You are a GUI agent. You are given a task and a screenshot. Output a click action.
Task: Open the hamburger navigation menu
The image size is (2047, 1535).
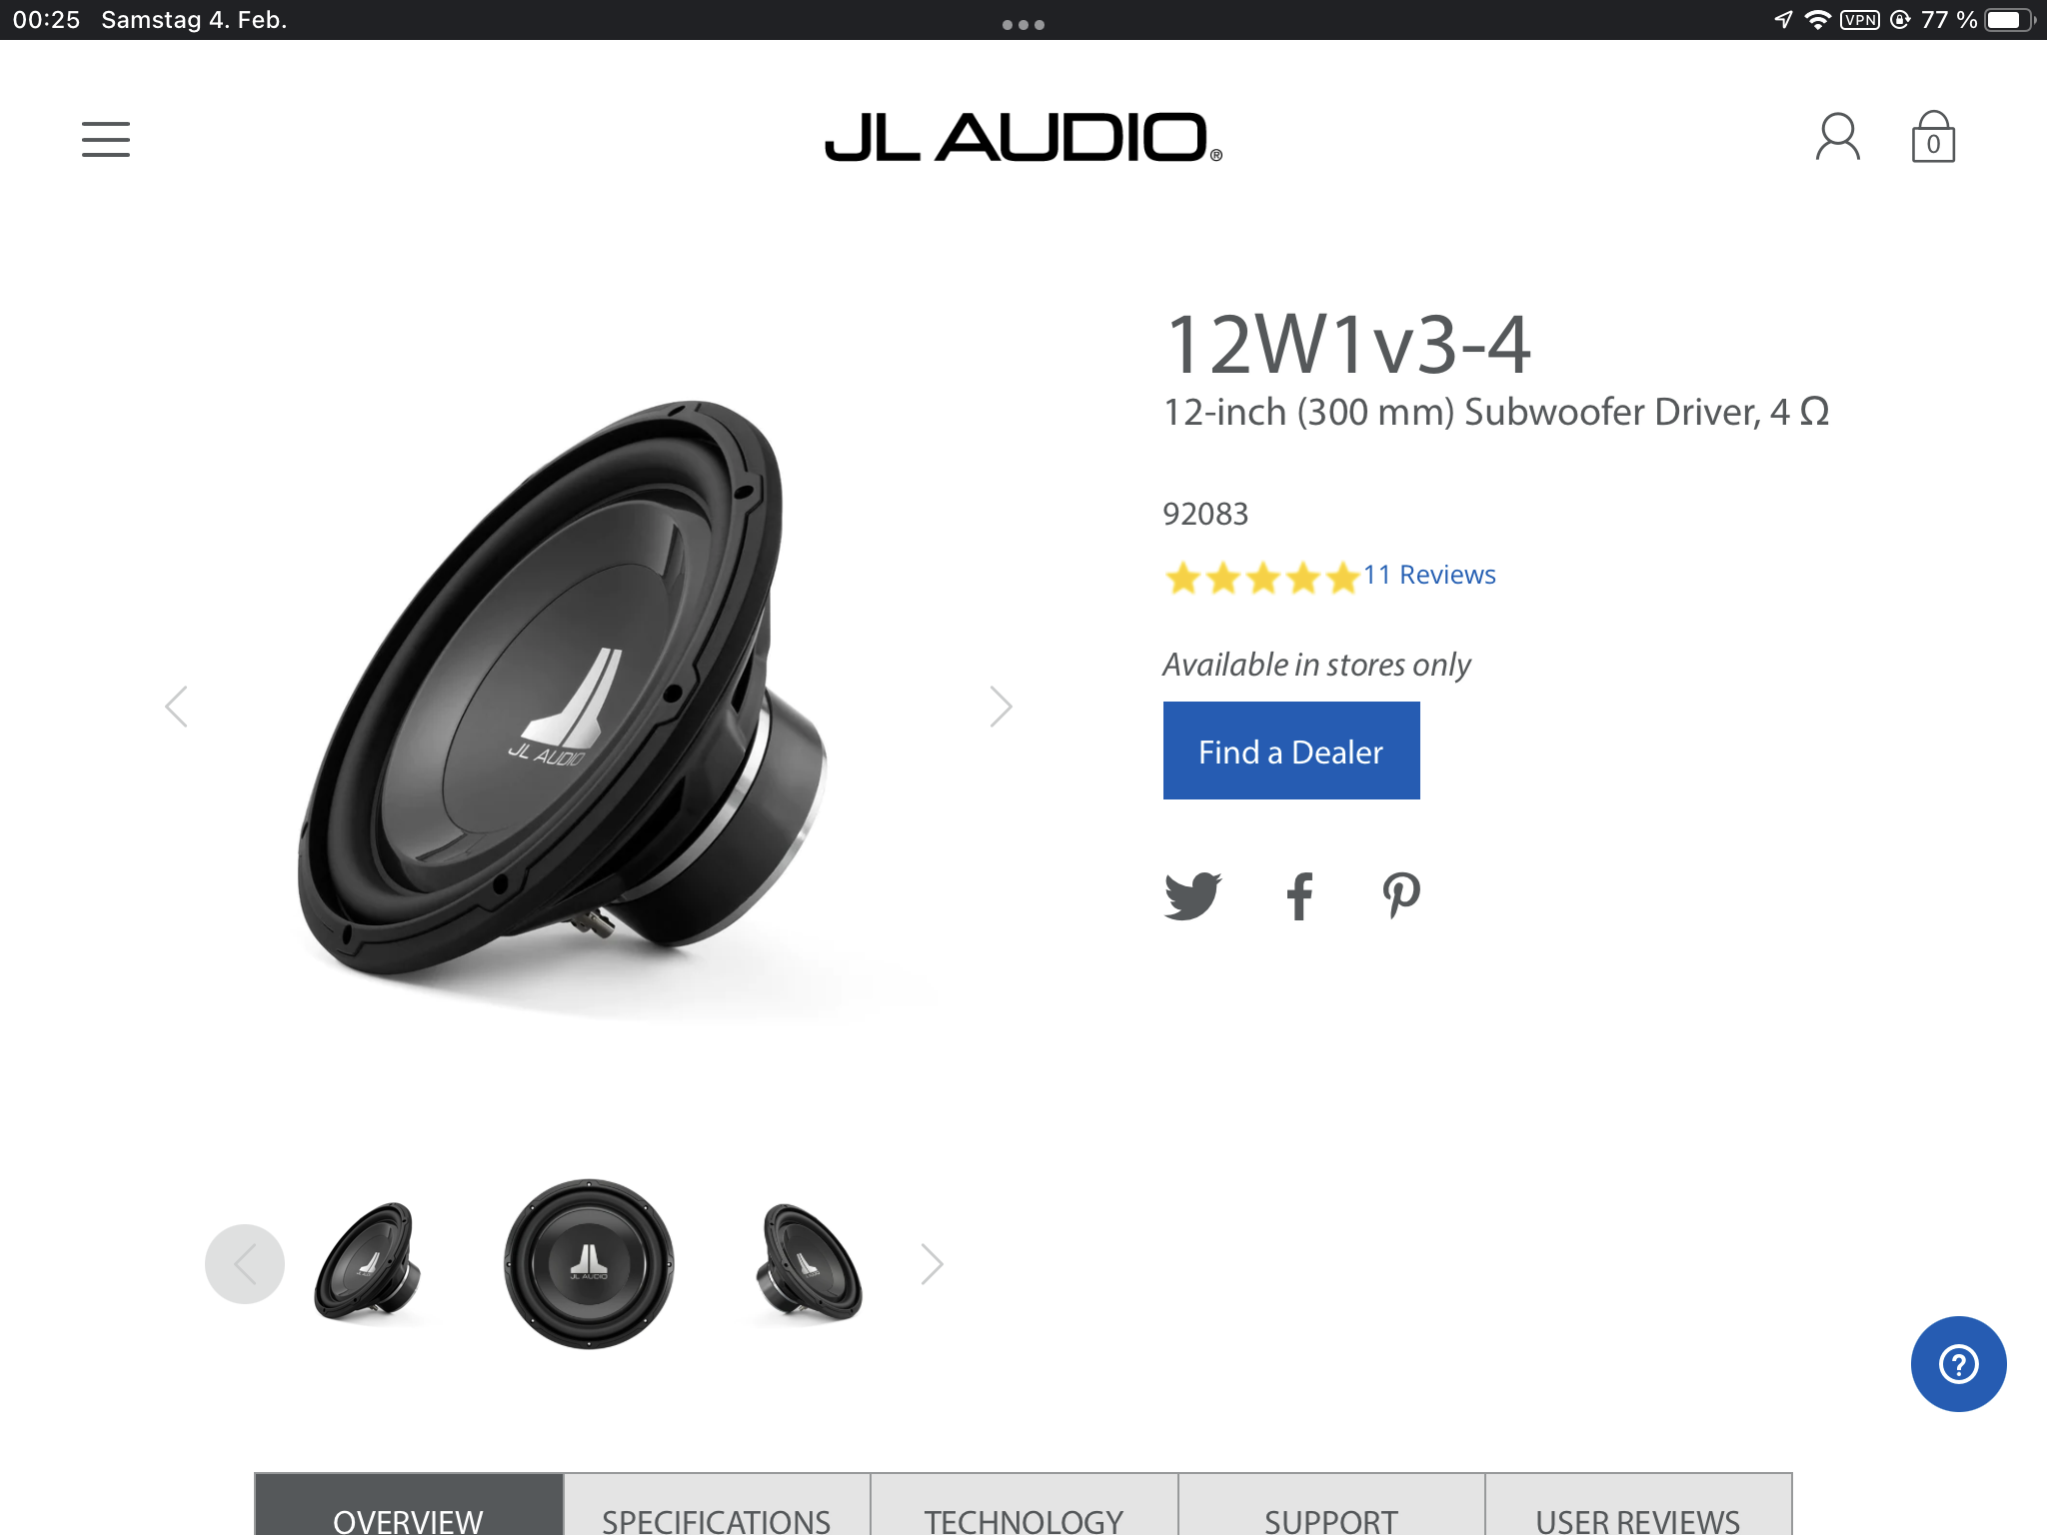(x=106, y=139)
